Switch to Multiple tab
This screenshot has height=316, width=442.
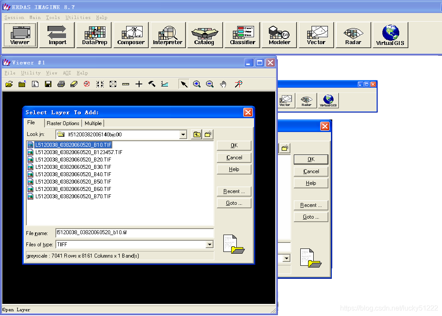(x=93, y=123)
